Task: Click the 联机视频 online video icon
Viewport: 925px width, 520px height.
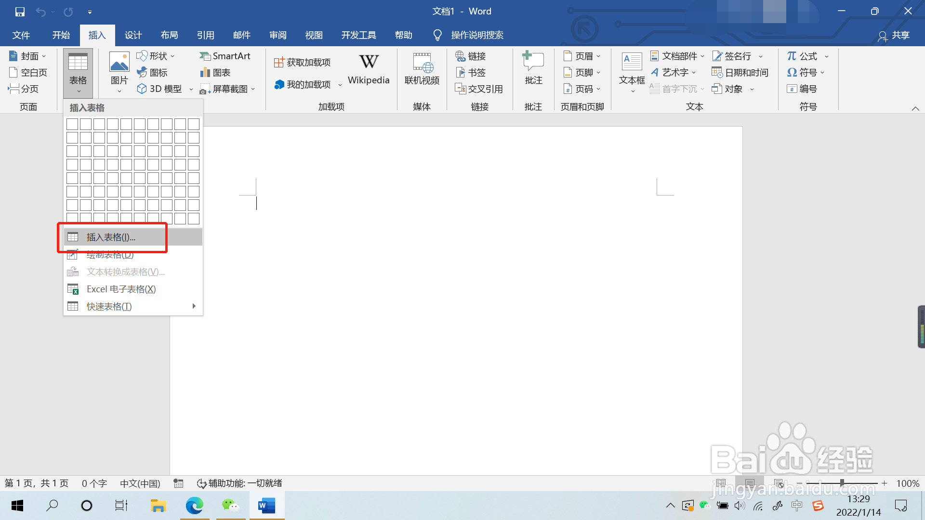Action: (422, 63)
